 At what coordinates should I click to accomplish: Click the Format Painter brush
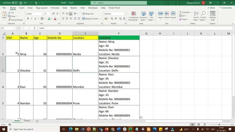[9, 20]
